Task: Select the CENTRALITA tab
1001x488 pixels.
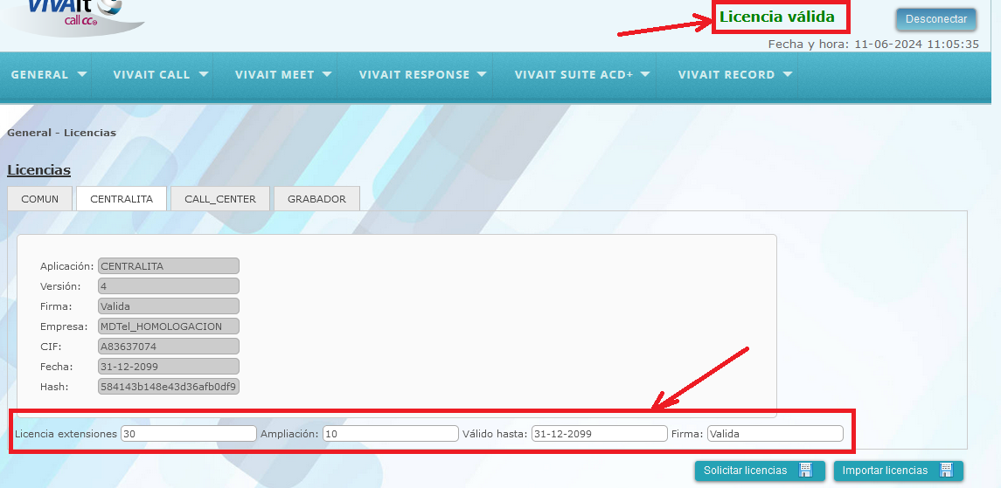Action: (122, 199)
